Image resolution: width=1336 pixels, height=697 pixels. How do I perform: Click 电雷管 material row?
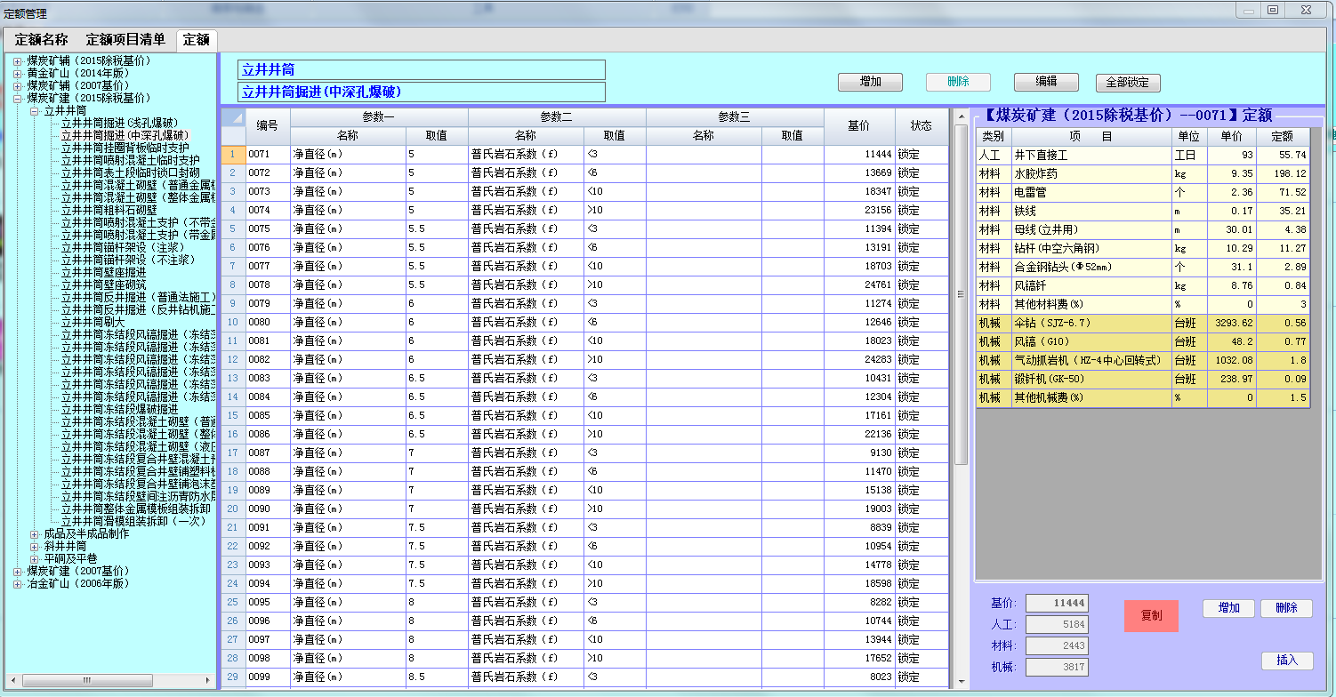coord(1143,192)
